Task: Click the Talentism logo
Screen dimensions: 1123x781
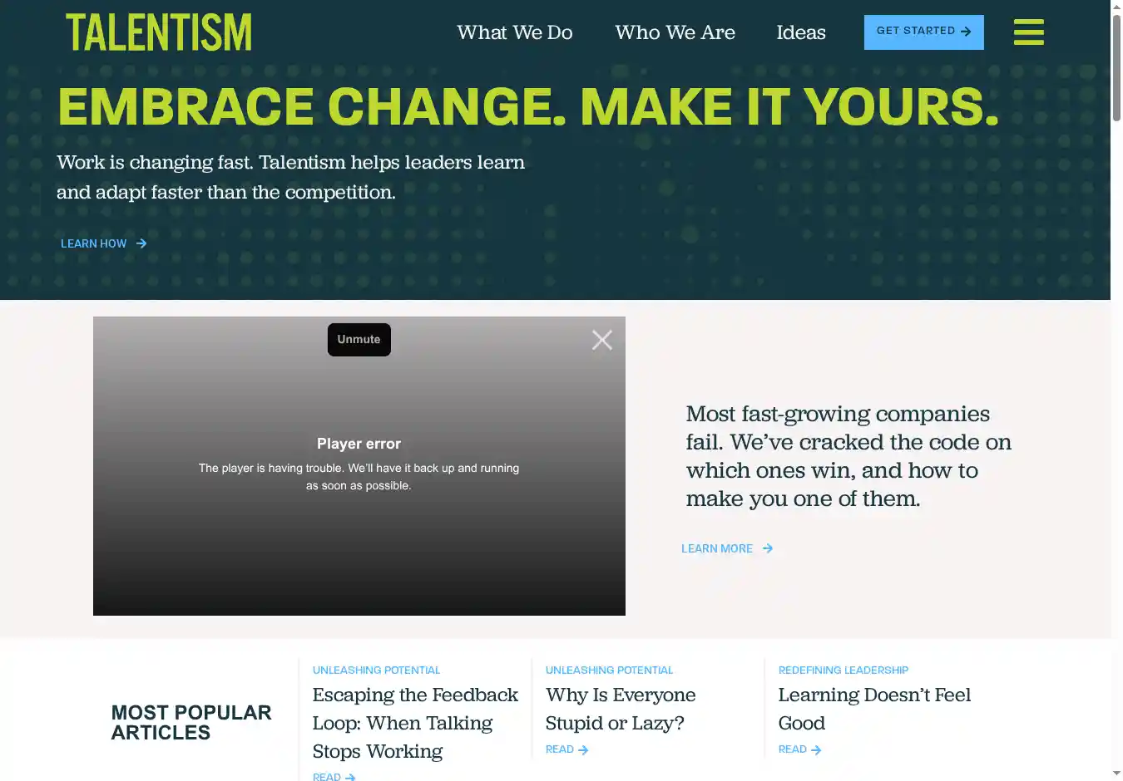Action: (159, 32)
